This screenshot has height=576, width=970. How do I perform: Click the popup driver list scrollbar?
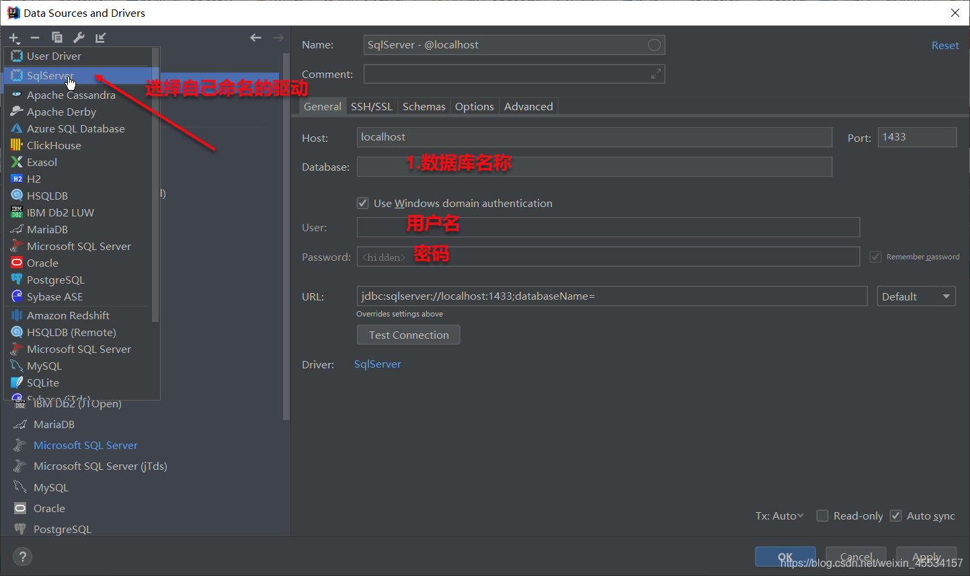tap(155, 185)
